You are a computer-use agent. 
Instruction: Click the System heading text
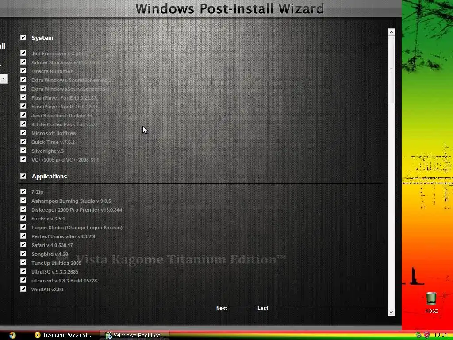pos(42,38)
